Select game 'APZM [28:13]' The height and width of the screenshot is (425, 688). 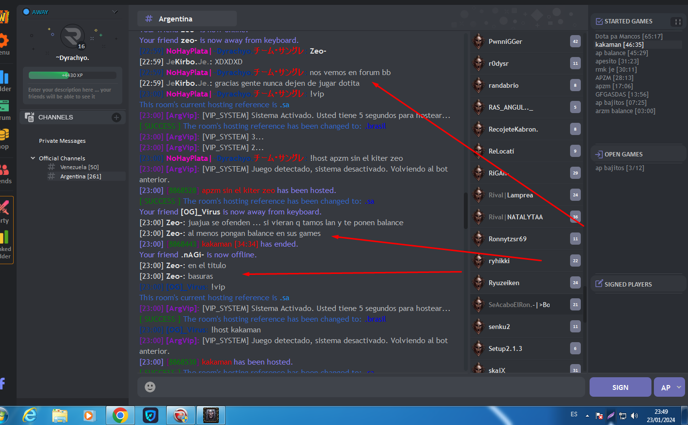pos(614,78)
